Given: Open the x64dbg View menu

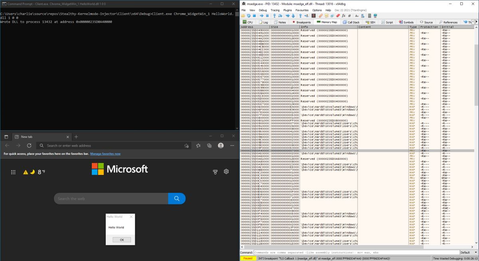Looking at the screenshot, I should coord(252,10).
